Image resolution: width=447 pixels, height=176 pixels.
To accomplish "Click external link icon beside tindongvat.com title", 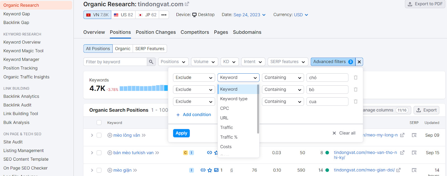I will pos(187,4).
